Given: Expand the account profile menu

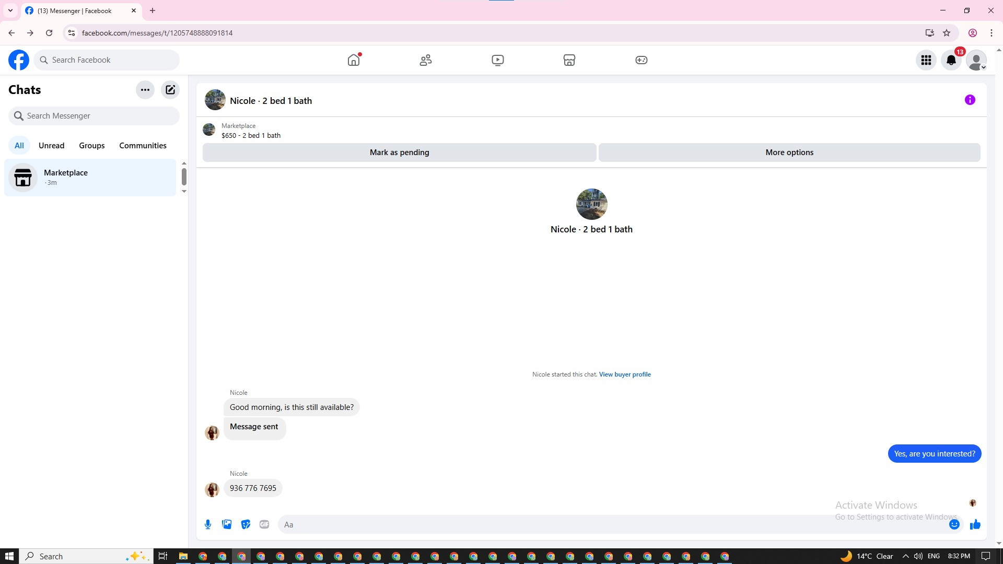Looking at the screenshot, I should pyautogui.click(x=976, y=60).
